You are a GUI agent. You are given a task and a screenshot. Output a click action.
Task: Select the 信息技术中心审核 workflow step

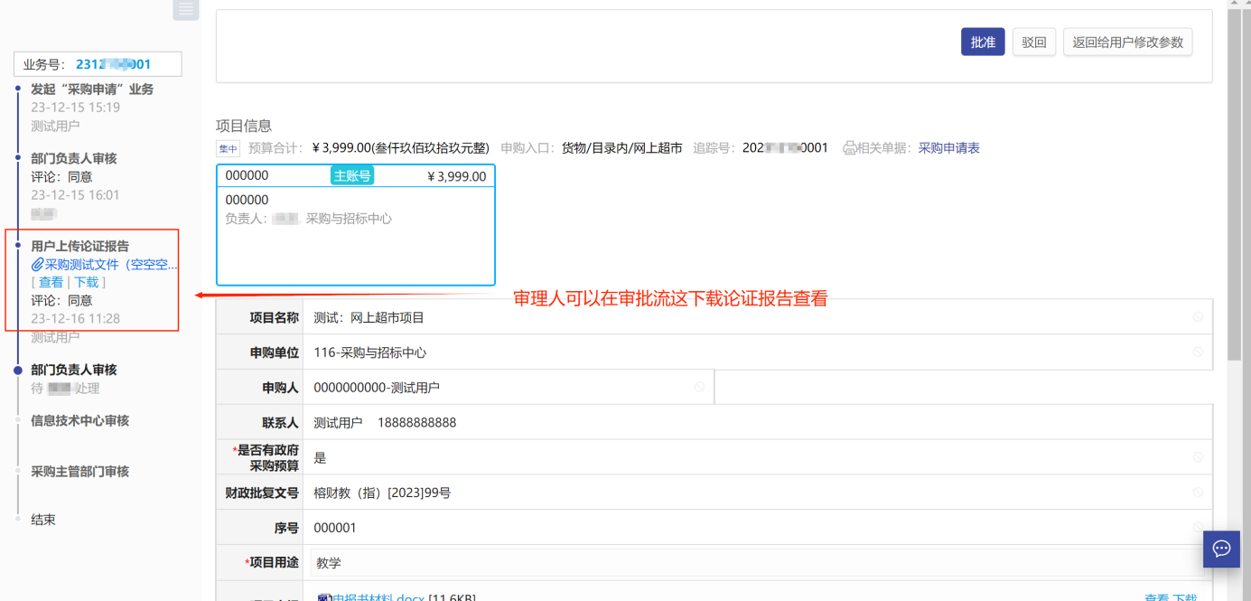click(x=79, y=420)
